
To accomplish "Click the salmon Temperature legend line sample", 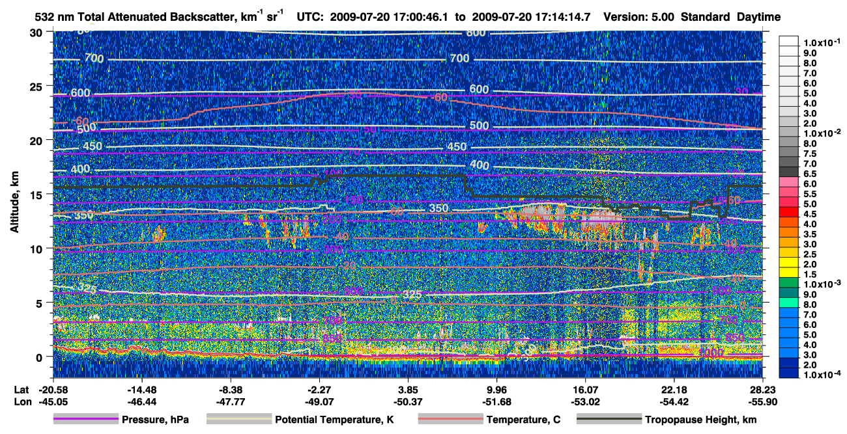I will pyautogui.click(x=450, y=420).
